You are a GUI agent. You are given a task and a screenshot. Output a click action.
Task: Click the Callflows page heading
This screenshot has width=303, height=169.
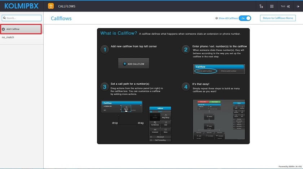coord(61,18)
